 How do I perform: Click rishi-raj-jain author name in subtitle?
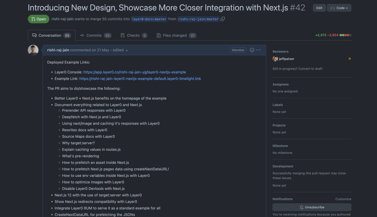coord(63,19)
